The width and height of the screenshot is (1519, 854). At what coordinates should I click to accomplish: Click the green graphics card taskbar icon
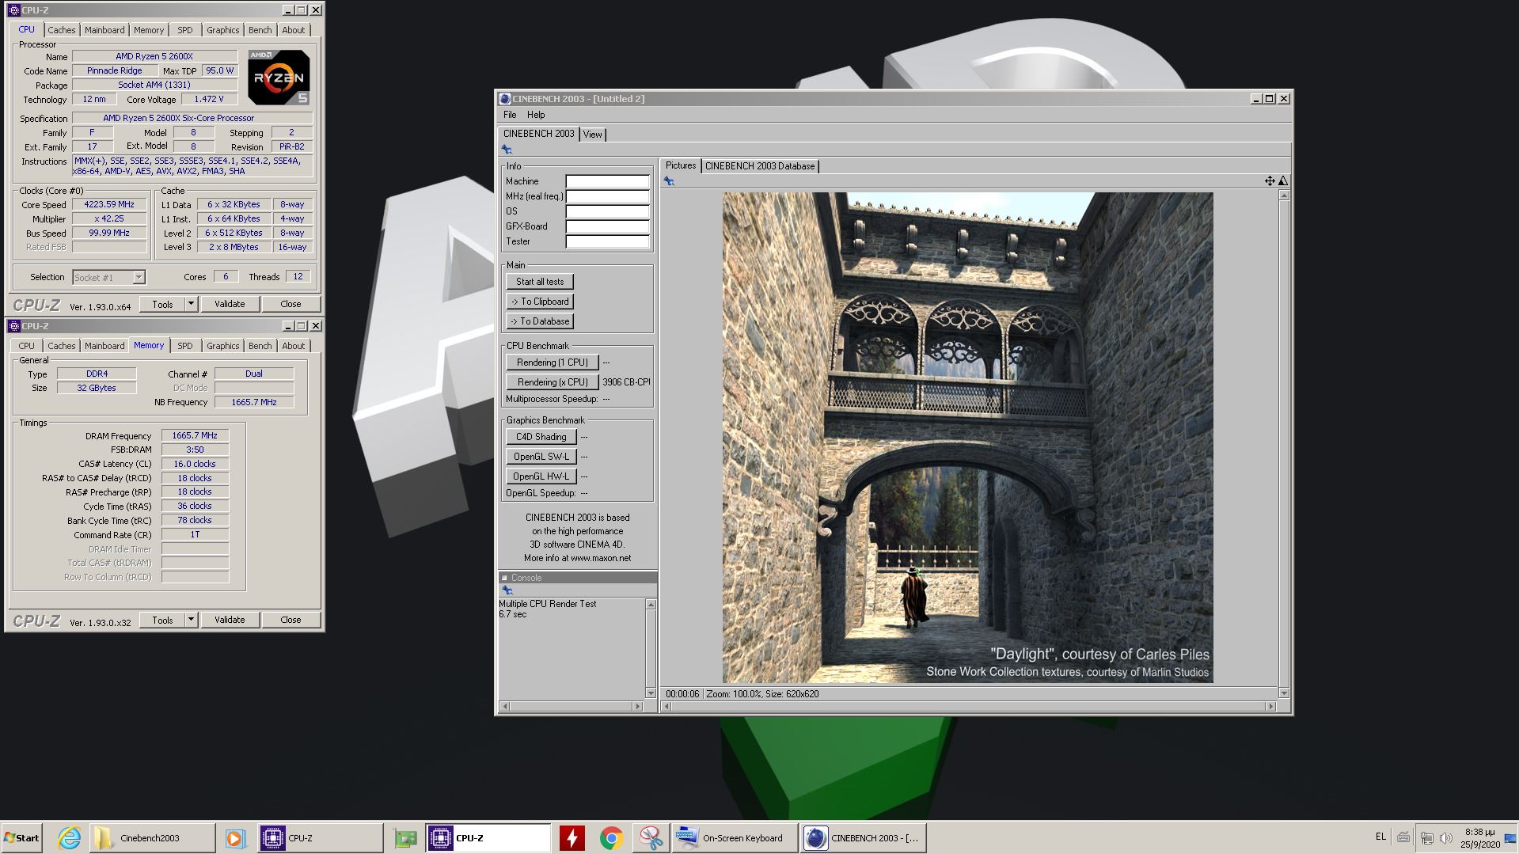point(405,838)
